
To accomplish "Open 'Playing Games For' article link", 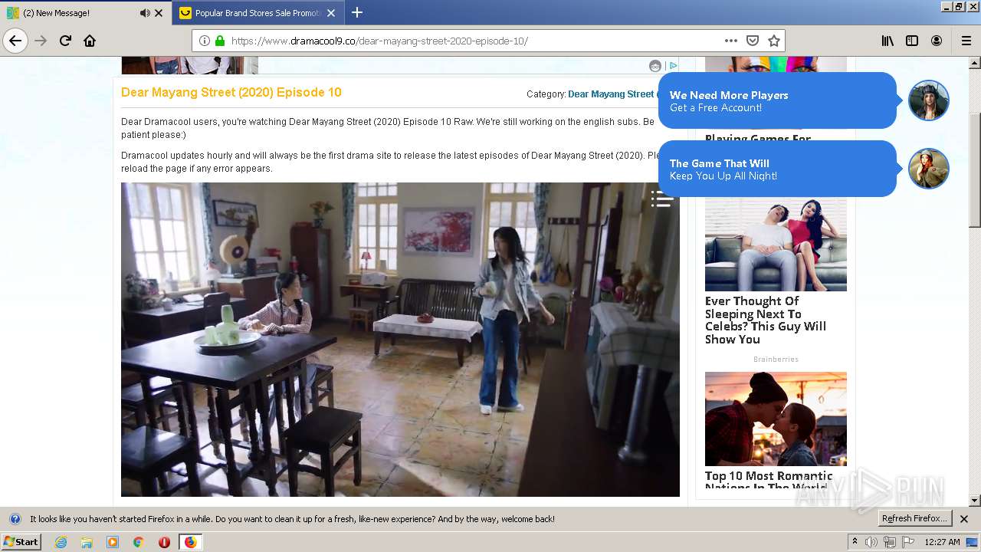I will point(758,139).
